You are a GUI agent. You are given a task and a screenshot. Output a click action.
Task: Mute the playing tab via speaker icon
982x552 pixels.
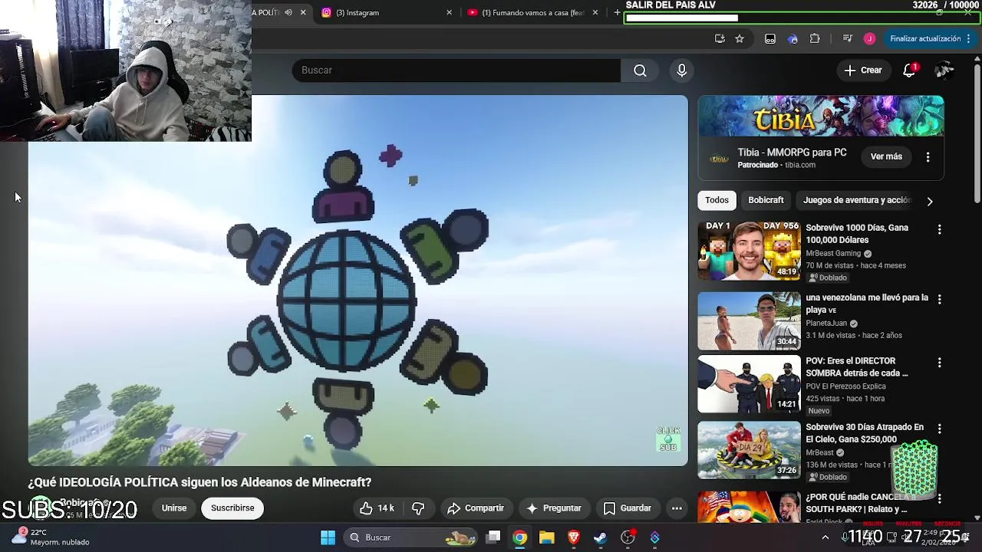pyautogui.click(x=288, y=12)
